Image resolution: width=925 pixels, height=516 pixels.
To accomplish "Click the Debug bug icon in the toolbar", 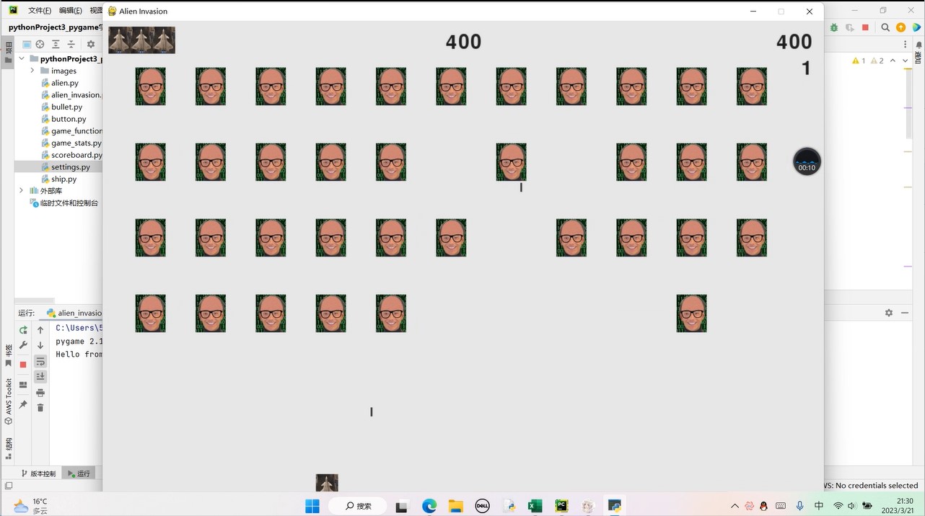I will (834, 27).
